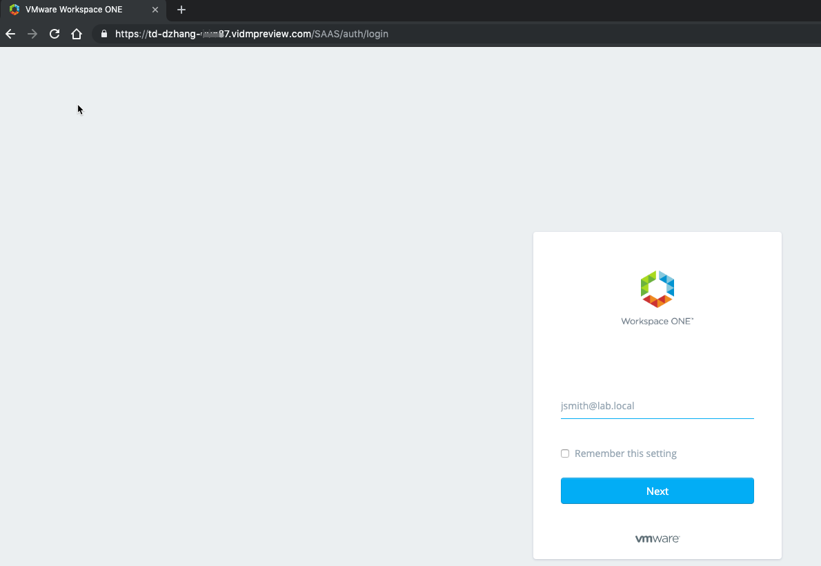
Task: Go to the browser Home page
Action: tap(77, 34)
